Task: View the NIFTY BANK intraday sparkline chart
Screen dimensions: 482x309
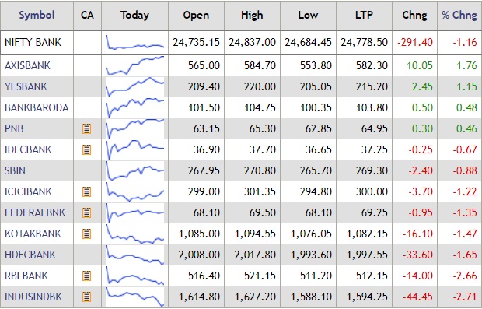Action: [x=134, y=43]
